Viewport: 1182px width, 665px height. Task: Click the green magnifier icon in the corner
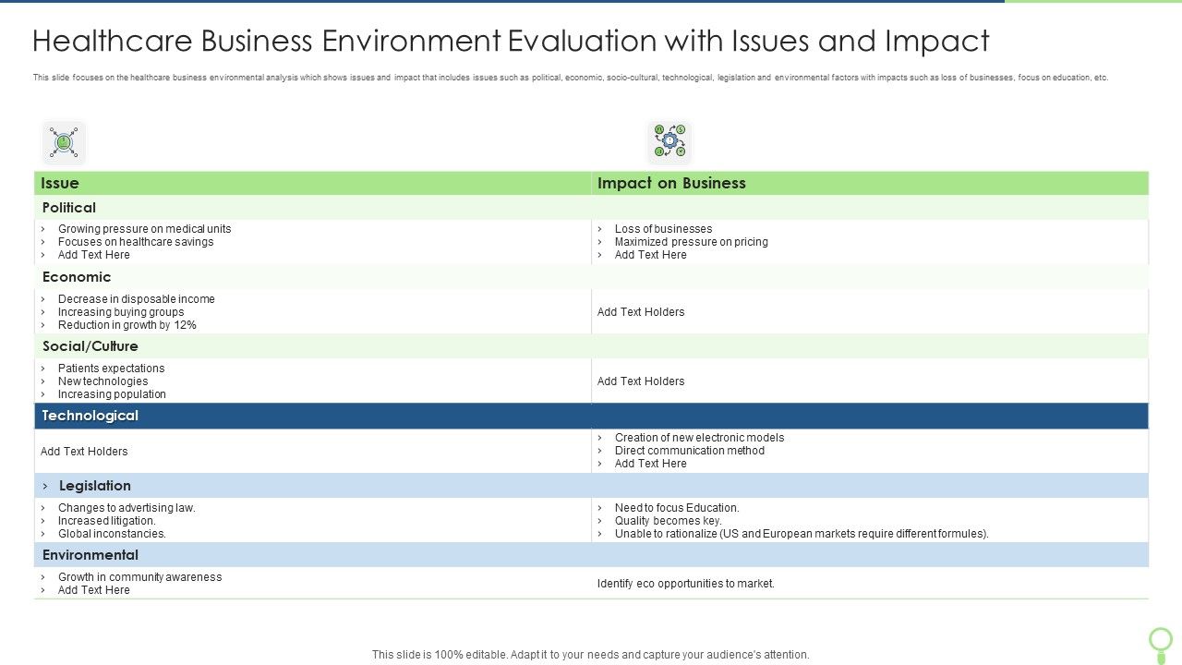coord(1161,644)
